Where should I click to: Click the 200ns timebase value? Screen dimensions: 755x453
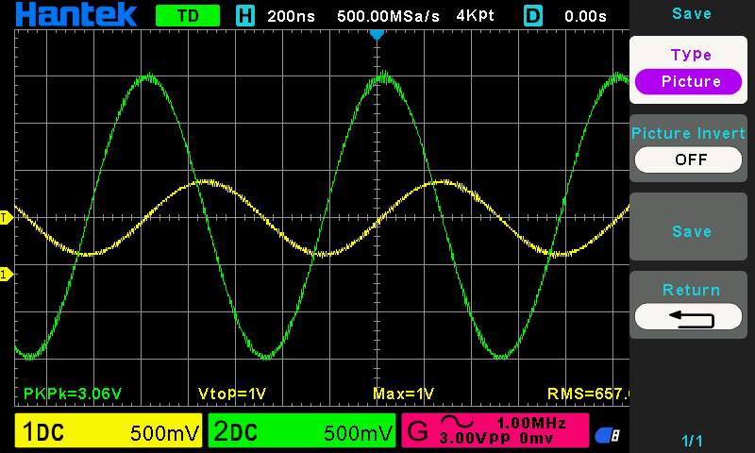click(291, 16)
